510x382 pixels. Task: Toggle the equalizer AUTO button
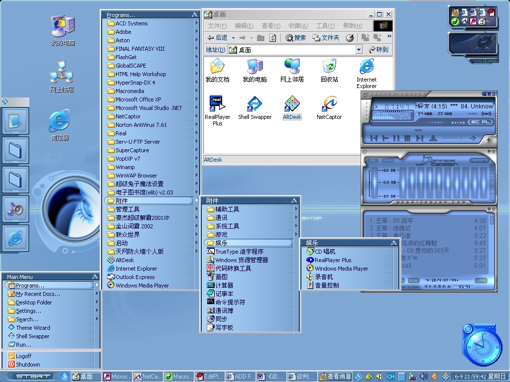(388, 161)
